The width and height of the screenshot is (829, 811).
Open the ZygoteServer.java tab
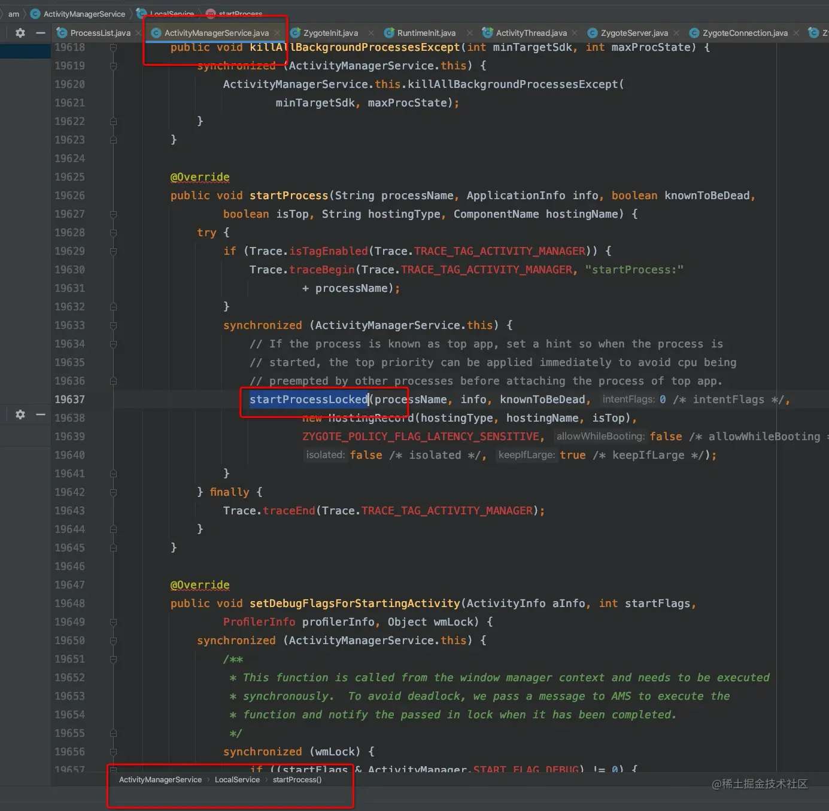point(634,33)
